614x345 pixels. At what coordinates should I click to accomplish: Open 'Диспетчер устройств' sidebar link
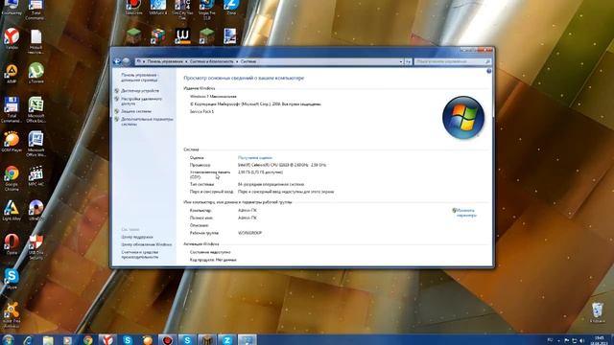point(140,91)
